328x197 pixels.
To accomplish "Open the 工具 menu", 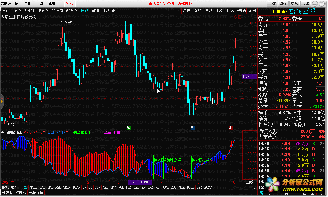I will (x=40, y=4).
